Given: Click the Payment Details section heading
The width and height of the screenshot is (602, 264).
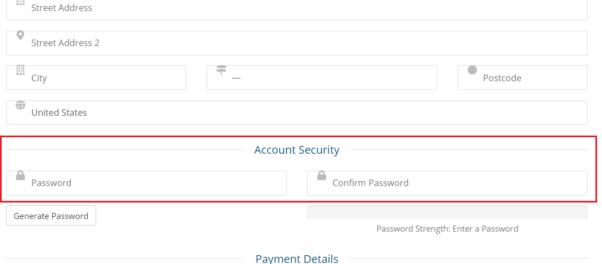Looking at the screenshot, I should tap(297, 259).
